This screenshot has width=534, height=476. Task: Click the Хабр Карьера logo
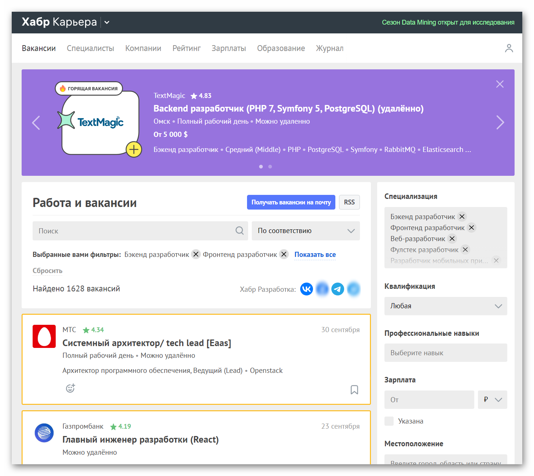(x=59, y=22)
